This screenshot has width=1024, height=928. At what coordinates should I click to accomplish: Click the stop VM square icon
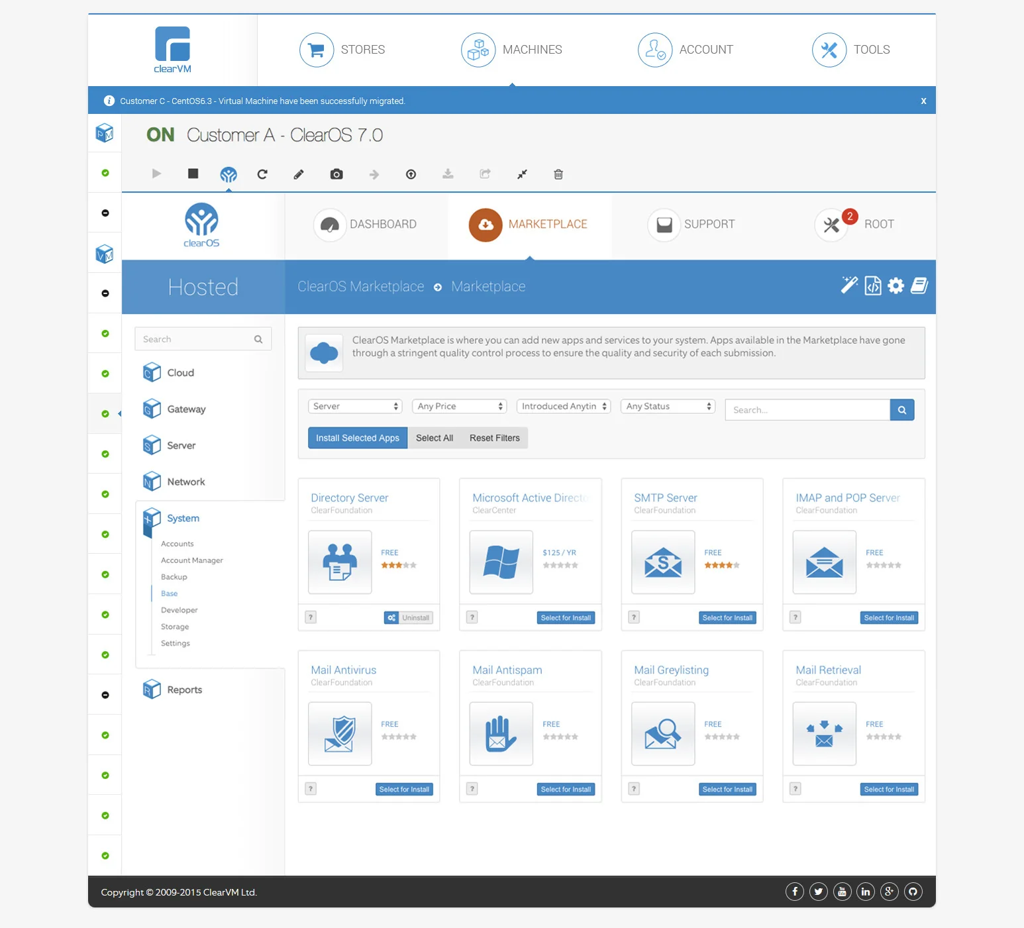[x=193, y=174]
